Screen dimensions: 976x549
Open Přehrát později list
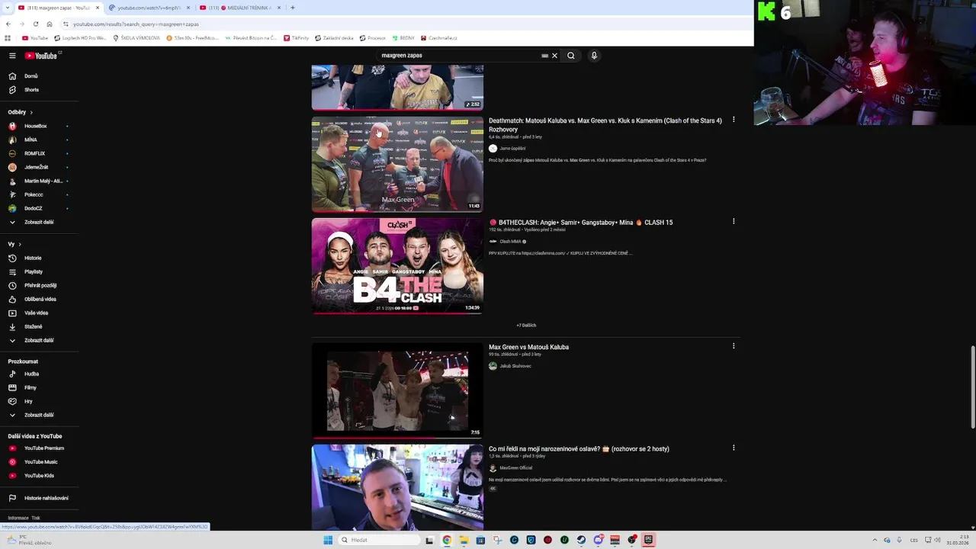coord(39,285)
